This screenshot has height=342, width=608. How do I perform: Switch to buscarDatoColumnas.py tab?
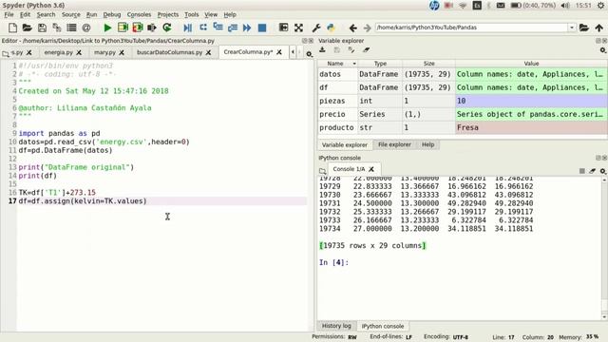tap(169, 52)
